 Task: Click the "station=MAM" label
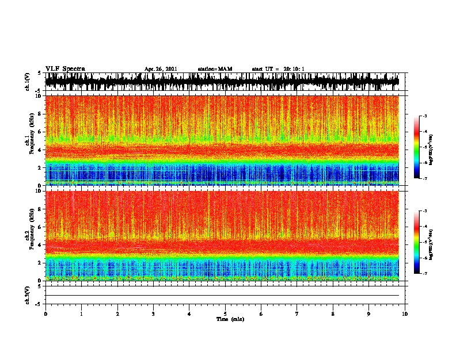[x=215, y=69]
